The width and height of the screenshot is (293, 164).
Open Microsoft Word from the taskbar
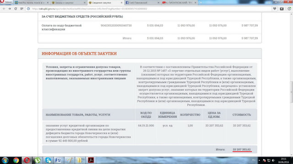coord(59,160)
